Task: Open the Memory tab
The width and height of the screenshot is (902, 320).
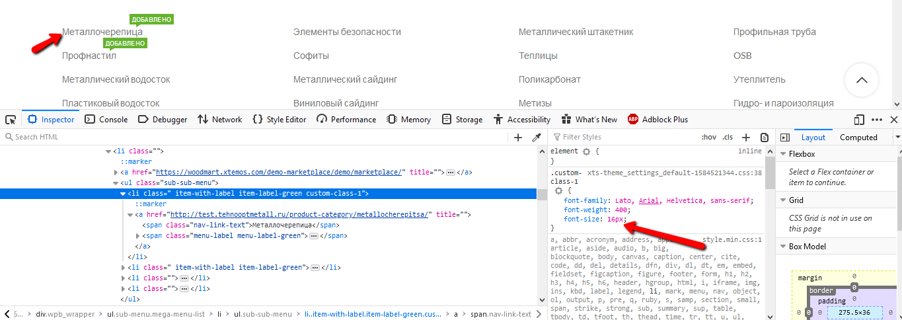Action: tap(408, 120)
